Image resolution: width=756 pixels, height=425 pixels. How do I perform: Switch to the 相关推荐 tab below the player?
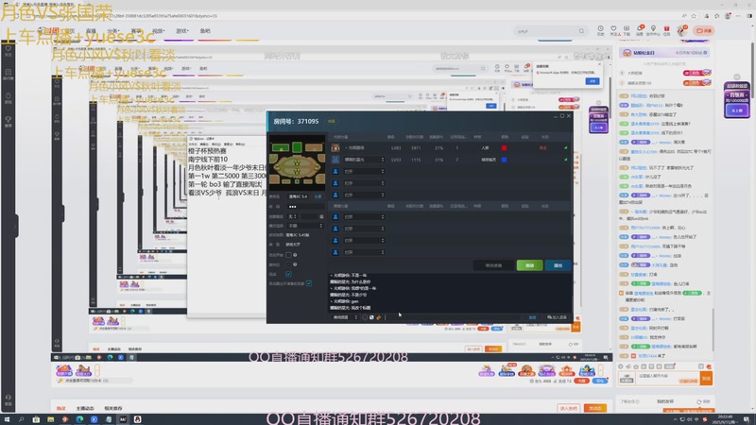(113, 409)
